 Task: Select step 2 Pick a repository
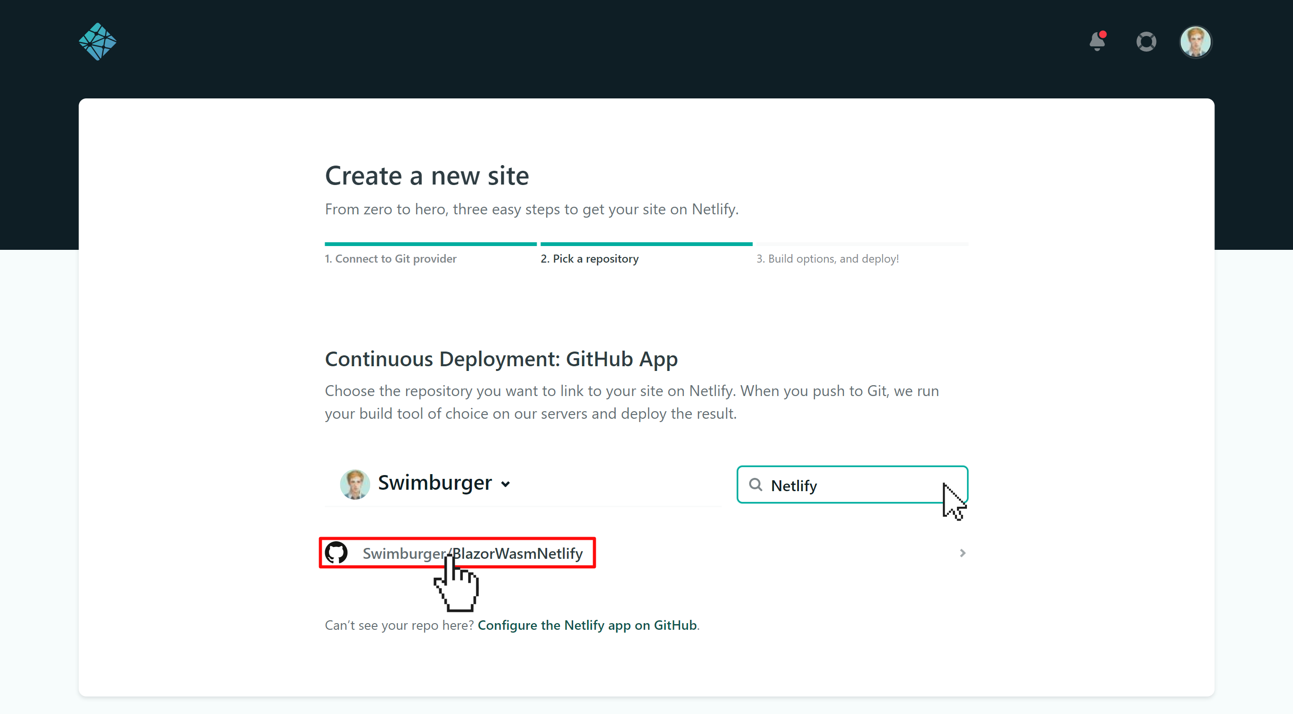click(x=589, y=259)
